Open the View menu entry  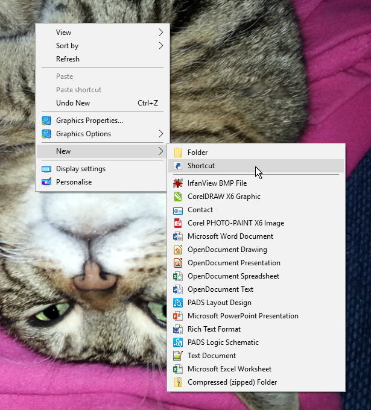[103, 33]
